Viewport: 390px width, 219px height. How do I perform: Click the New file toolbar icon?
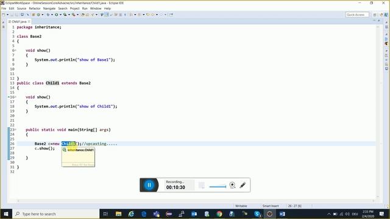[3, 15]
